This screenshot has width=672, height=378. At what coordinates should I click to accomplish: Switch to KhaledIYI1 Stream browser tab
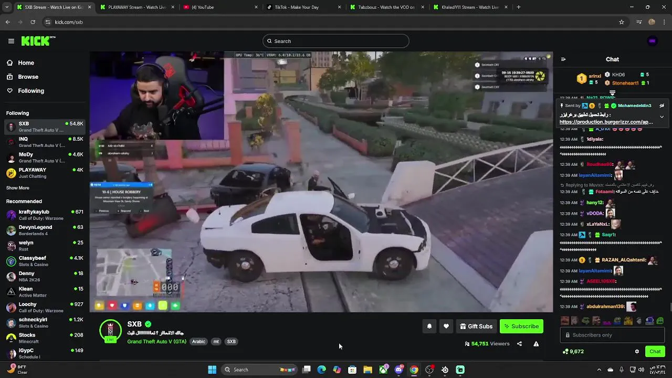coord(470,7)
